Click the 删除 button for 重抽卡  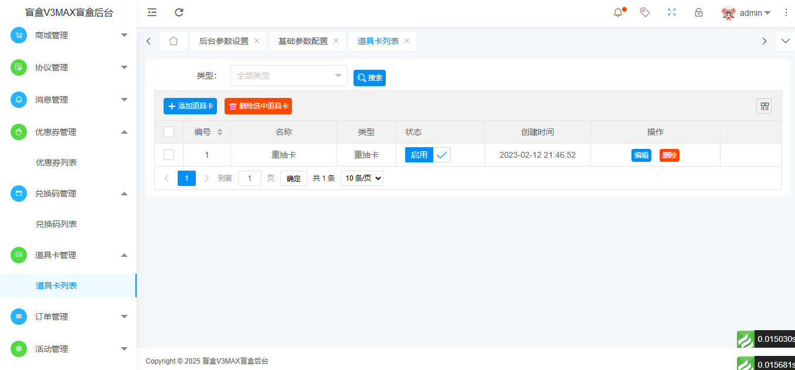point(670,155)
